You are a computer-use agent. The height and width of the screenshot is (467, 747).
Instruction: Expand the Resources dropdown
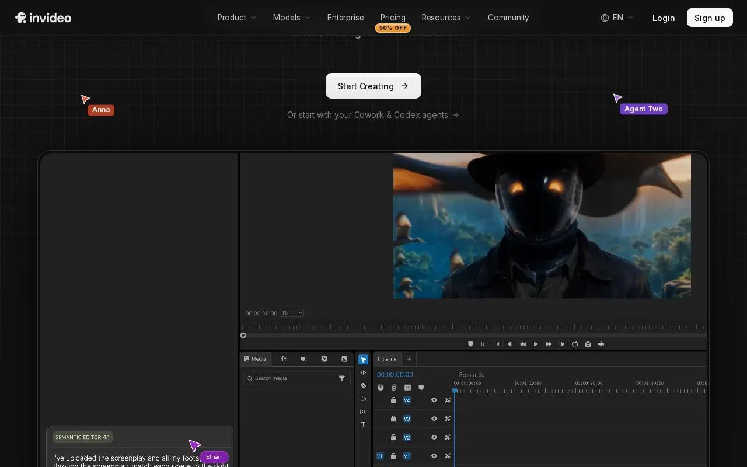[446, 18]
